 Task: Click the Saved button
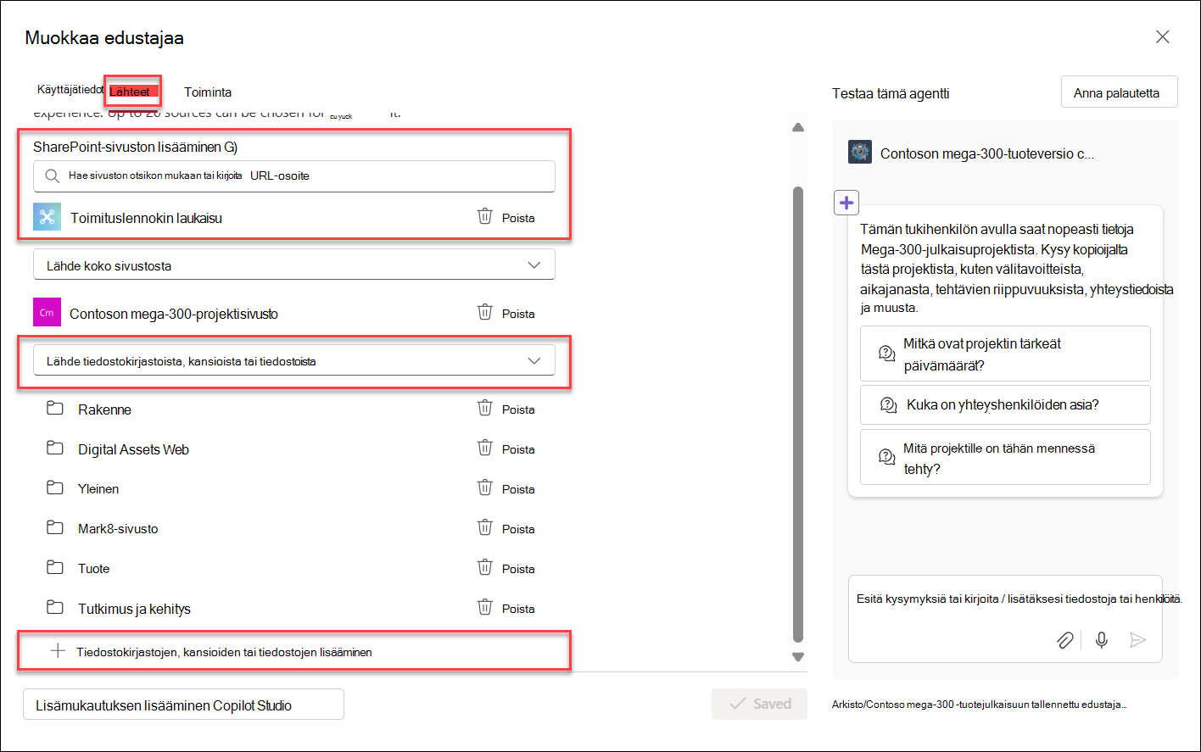click(759, 704)
